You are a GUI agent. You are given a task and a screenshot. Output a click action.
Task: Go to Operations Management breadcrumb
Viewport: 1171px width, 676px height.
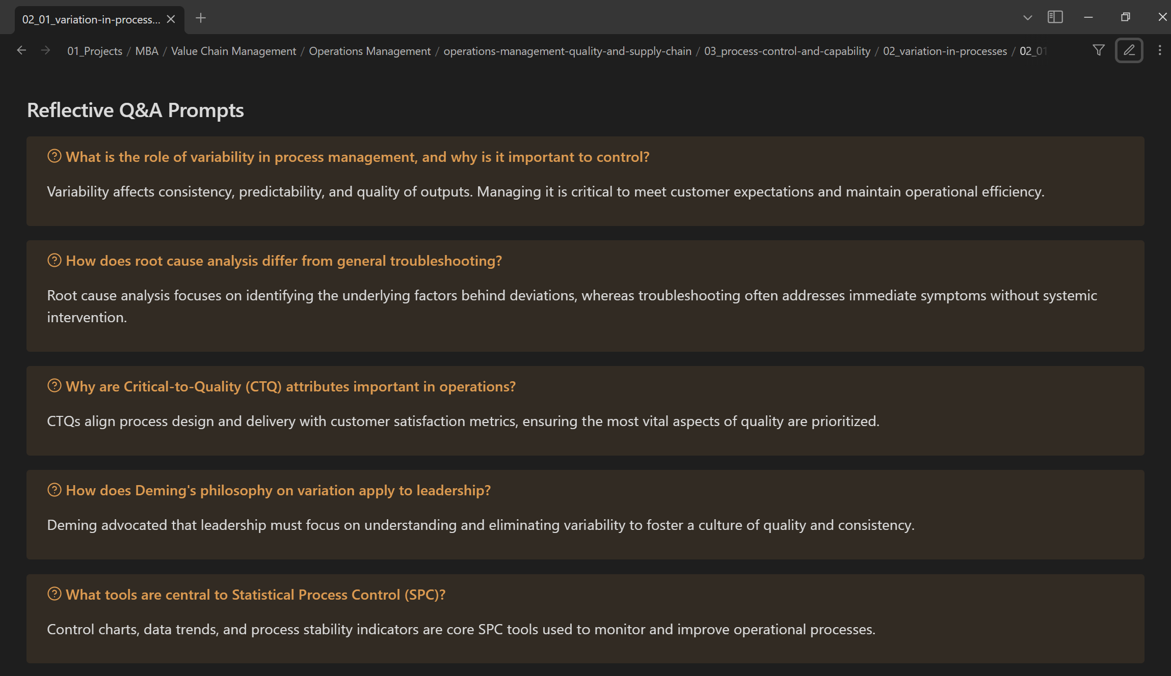369,51
